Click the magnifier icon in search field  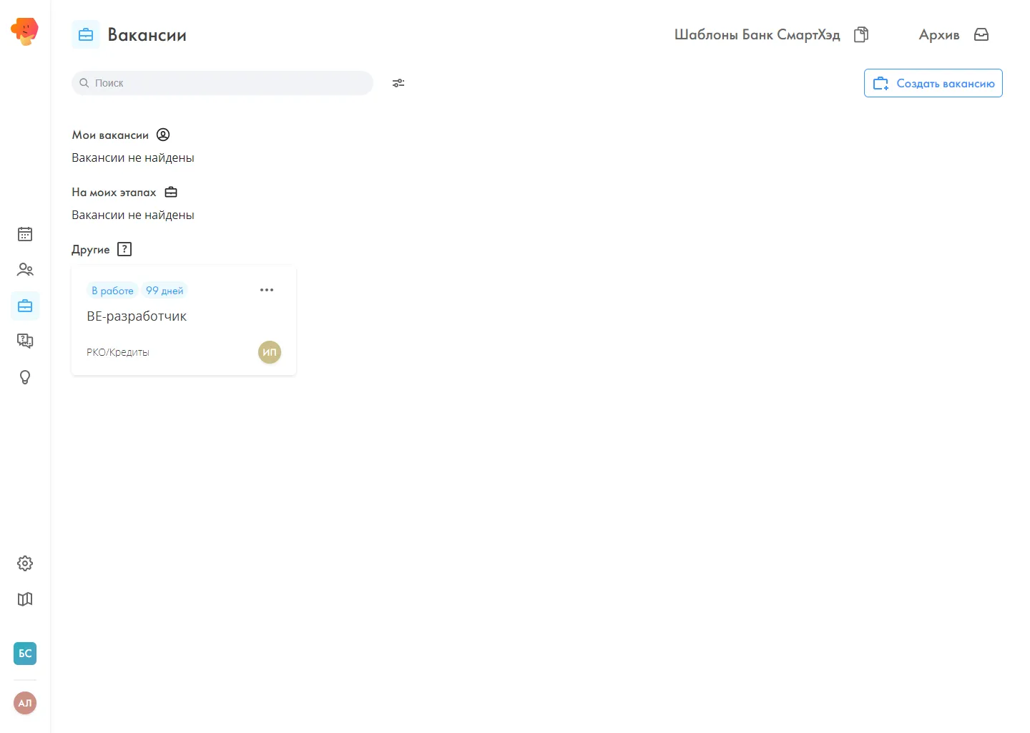tap(84, 83)
